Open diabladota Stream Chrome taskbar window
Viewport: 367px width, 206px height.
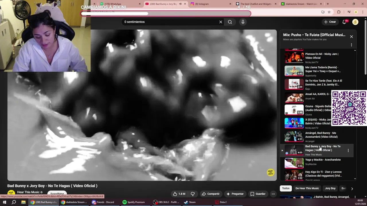74,202
